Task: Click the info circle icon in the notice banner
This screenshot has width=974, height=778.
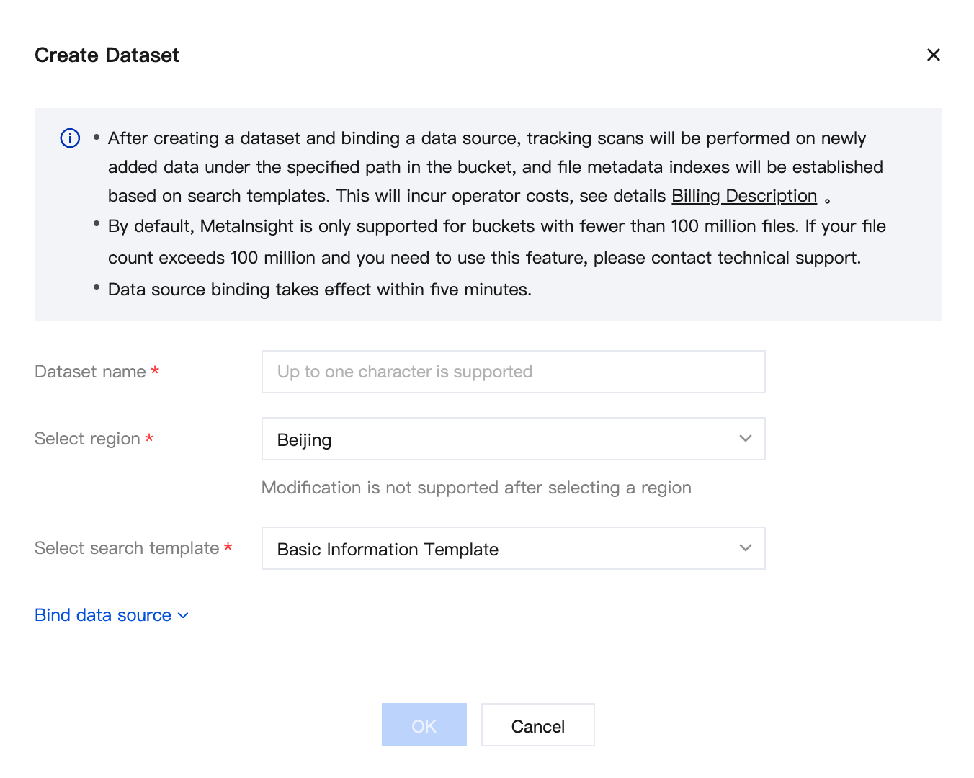Action: point(70,138)
